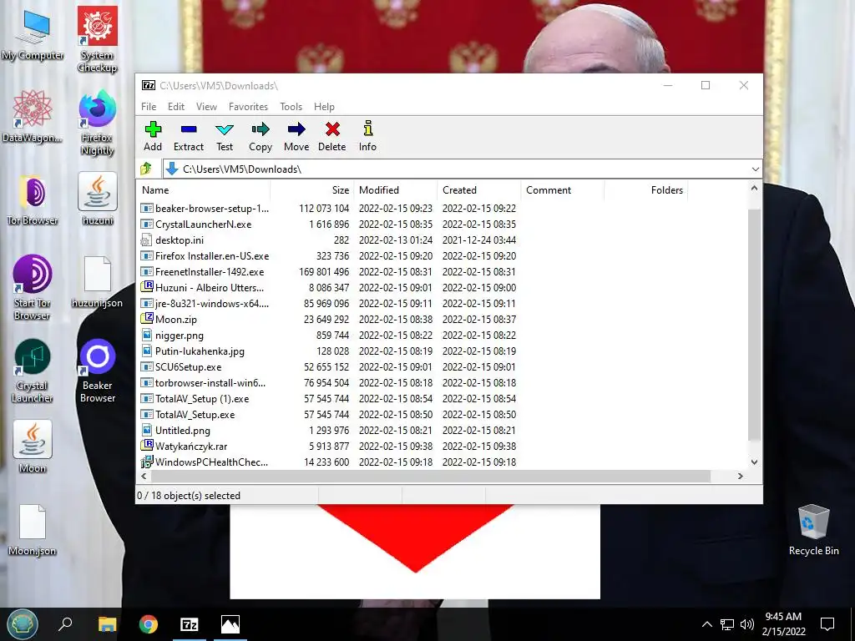Select Crystal Launcher desktop shortcut

pos(33,371)
